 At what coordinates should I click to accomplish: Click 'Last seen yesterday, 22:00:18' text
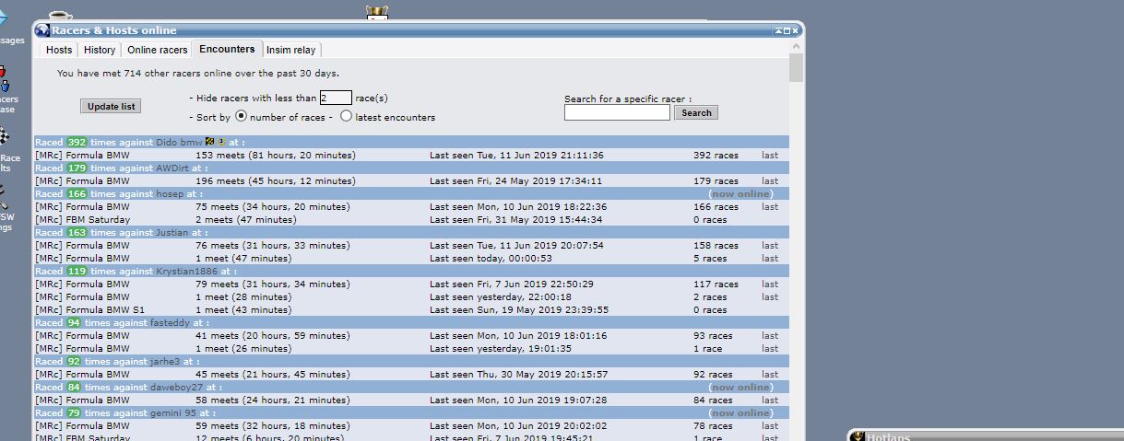tap(501, 296)
